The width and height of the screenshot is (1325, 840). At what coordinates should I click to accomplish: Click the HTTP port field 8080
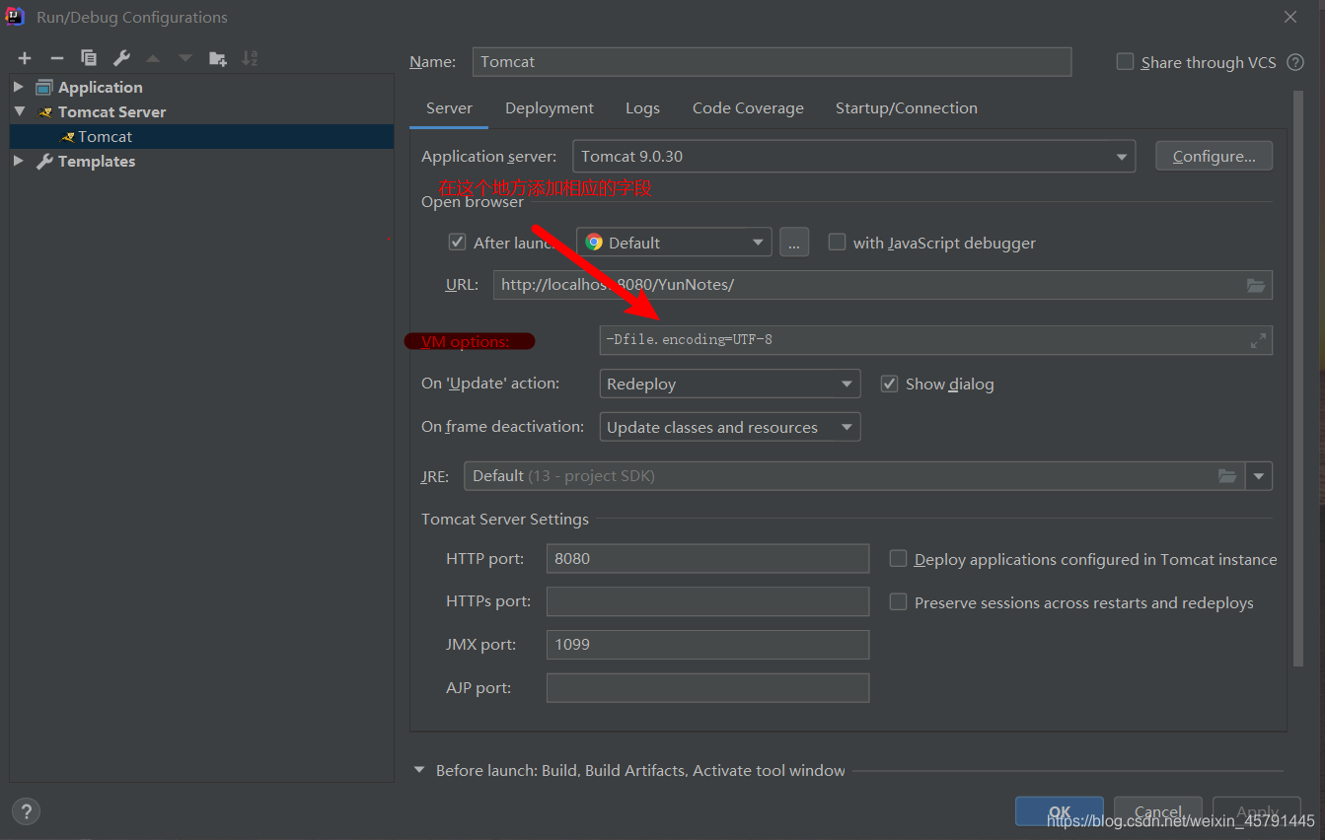[x=707, y=558]
